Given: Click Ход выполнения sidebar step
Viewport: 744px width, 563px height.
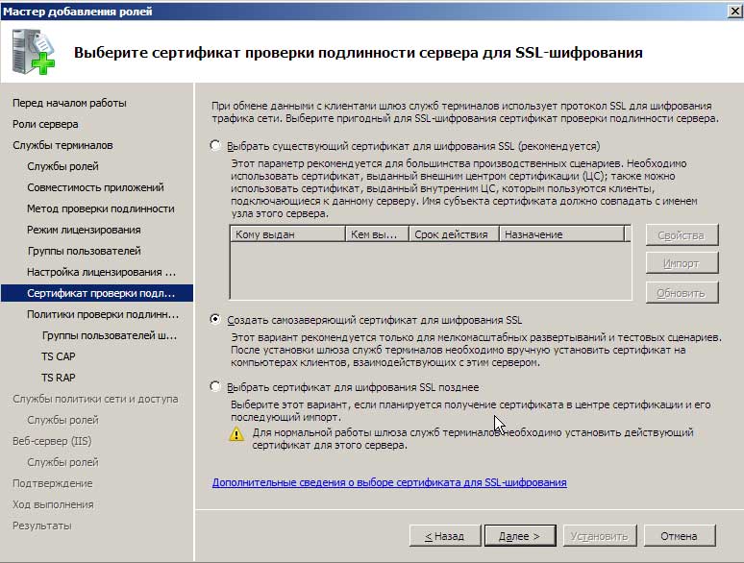Looking at the screenshot, I should tap(53, 504).
